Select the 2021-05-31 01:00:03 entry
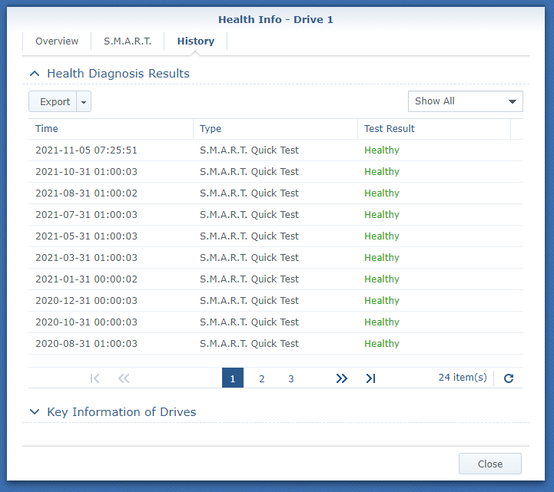 tap(276, 236)
